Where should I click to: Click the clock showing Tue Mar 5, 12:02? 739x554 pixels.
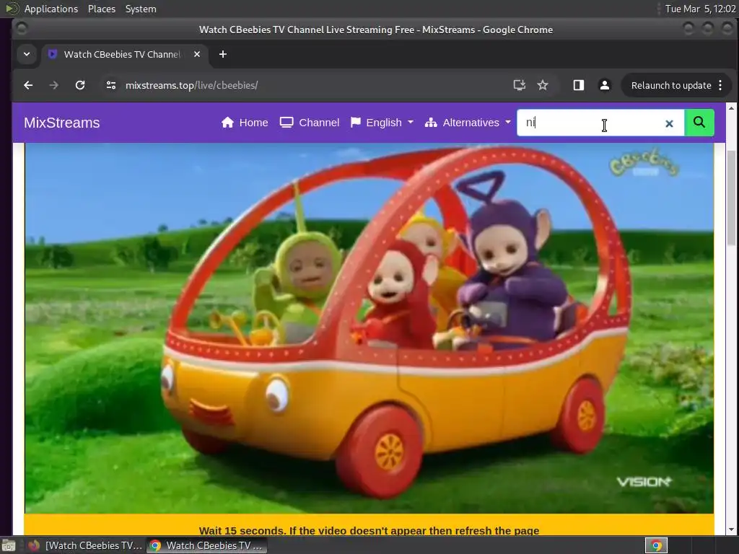click(700, 9)
